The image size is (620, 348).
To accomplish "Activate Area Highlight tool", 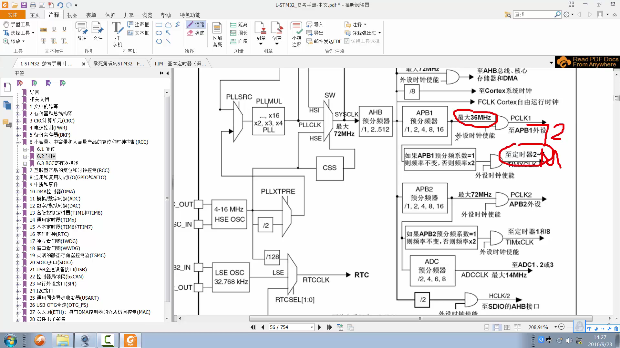I will [x=217, y=34].
